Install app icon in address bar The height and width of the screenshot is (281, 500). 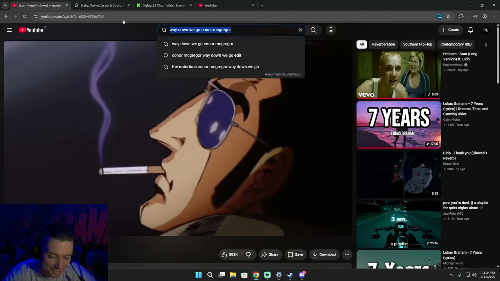[x=440, y=16]
